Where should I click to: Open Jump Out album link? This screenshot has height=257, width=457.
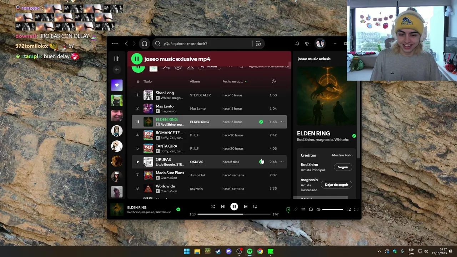click(x=197, y=175)
